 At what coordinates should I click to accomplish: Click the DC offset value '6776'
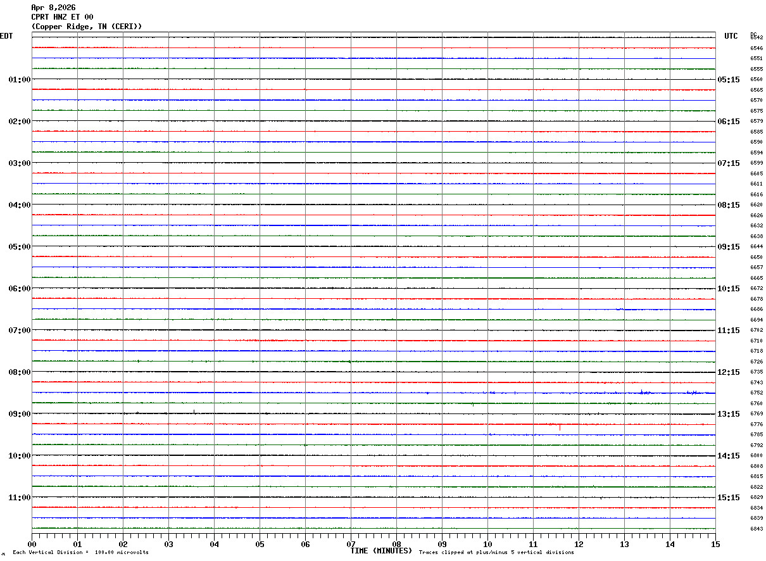(x=757, y=424)
